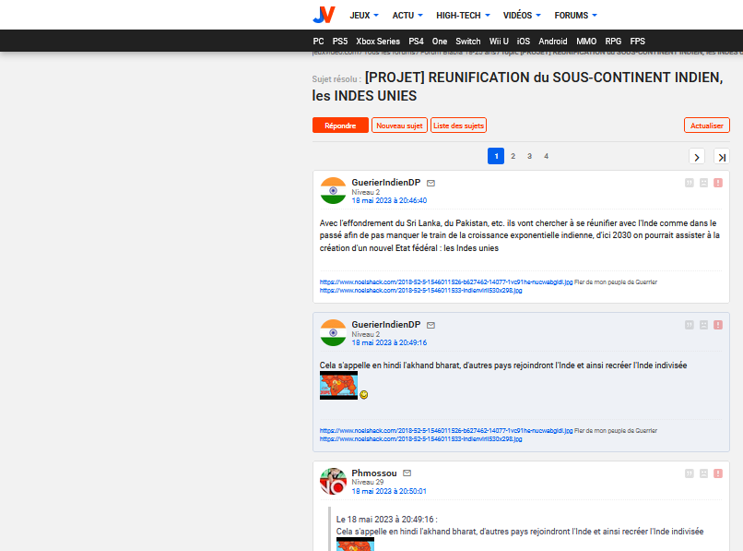
Task: Jump to last page of topic
Action: 721,157
